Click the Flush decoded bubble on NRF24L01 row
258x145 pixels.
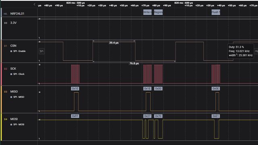coord(216,12)
